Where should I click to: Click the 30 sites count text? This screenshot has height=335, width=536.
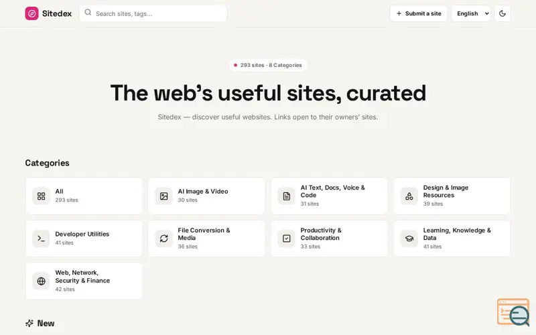point(188,200)
